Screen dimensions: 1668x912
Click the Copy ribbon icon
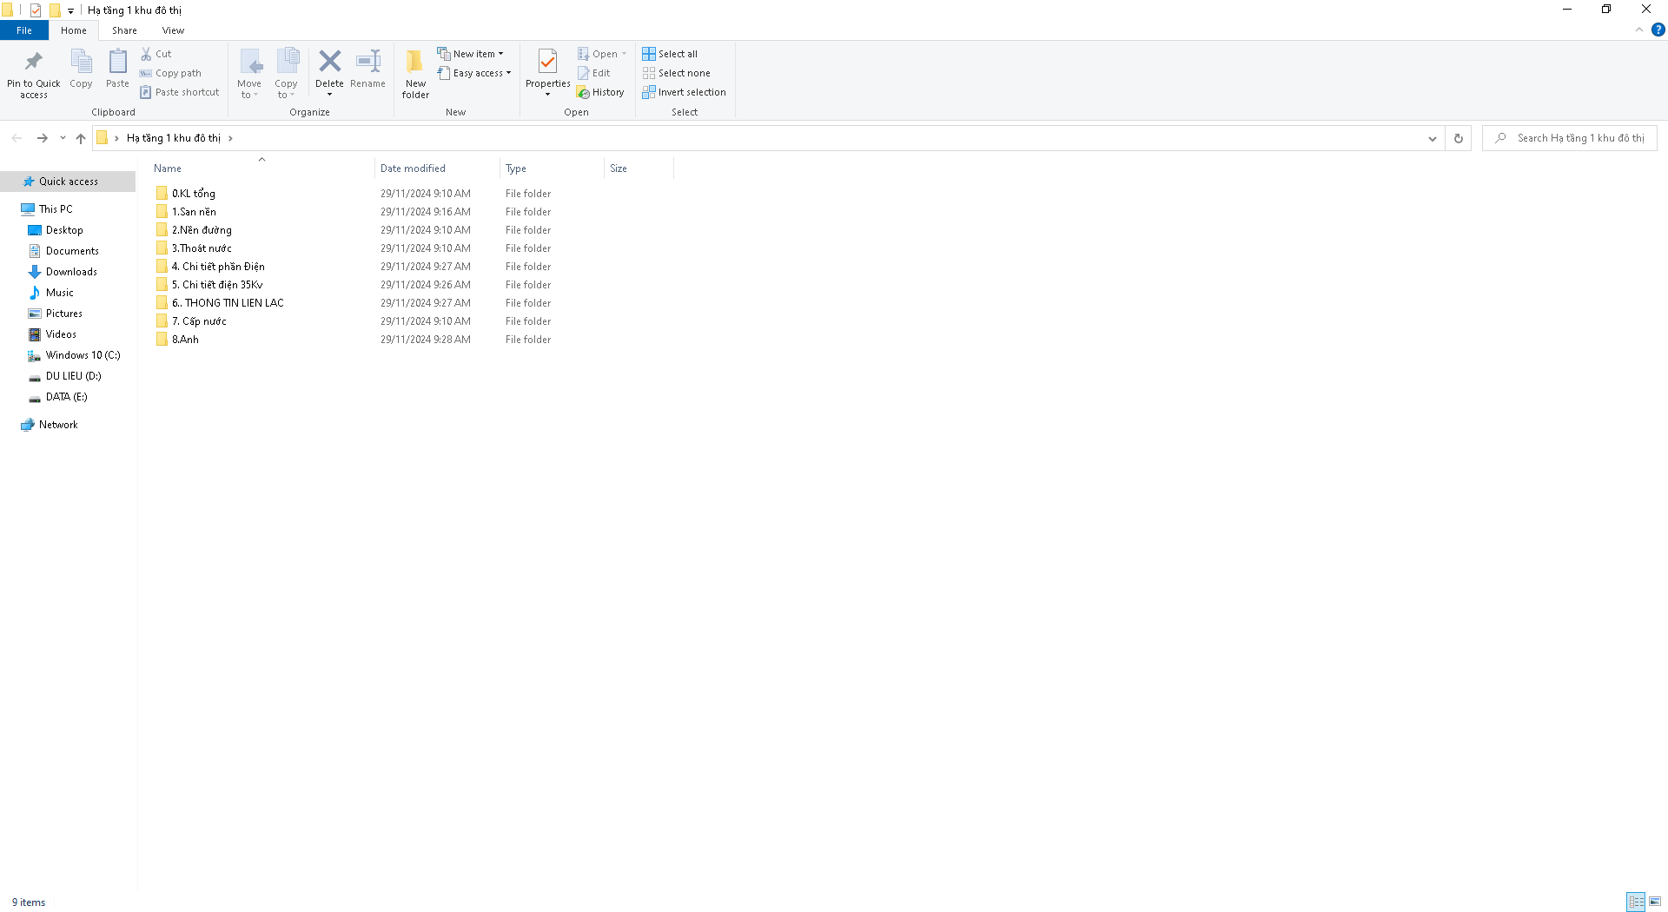81,62
